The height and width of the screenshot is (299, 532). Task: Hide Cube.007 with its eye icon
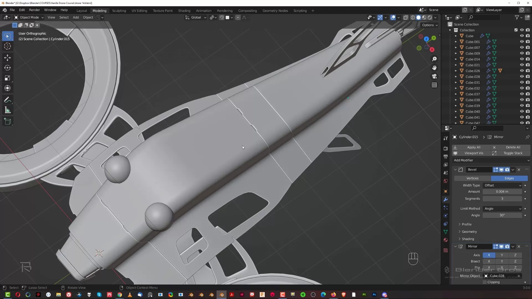pyautogui.click(x=522, y=48)
